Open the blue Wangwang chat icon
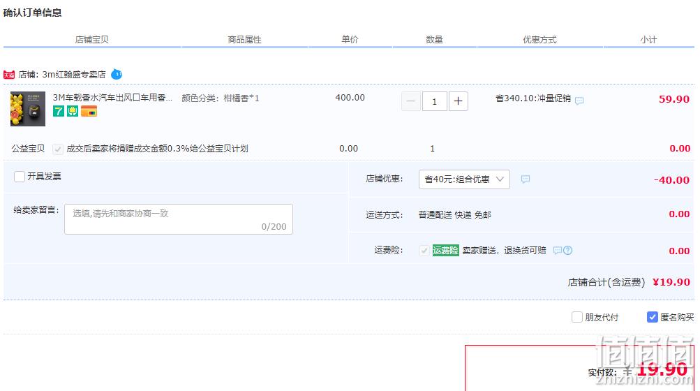Viewport: 700px width, 391px height. [117, 74]
